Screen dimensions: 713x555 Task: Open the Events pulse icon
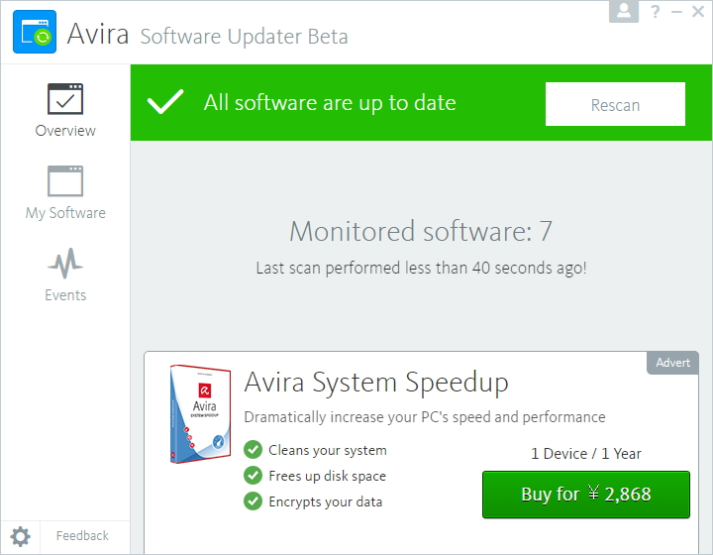click(65, 265)
